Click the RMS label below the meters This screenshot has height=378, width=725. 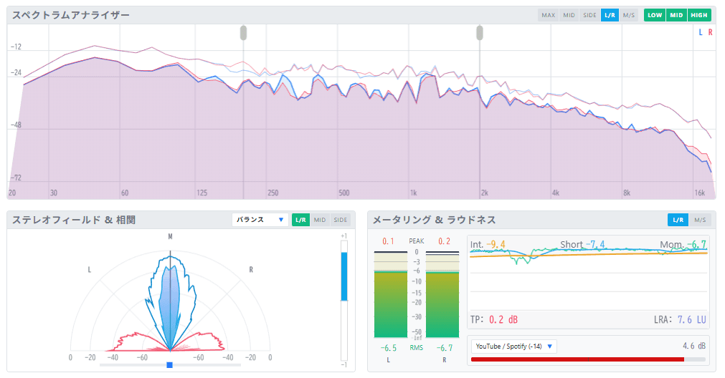(417, 348)
